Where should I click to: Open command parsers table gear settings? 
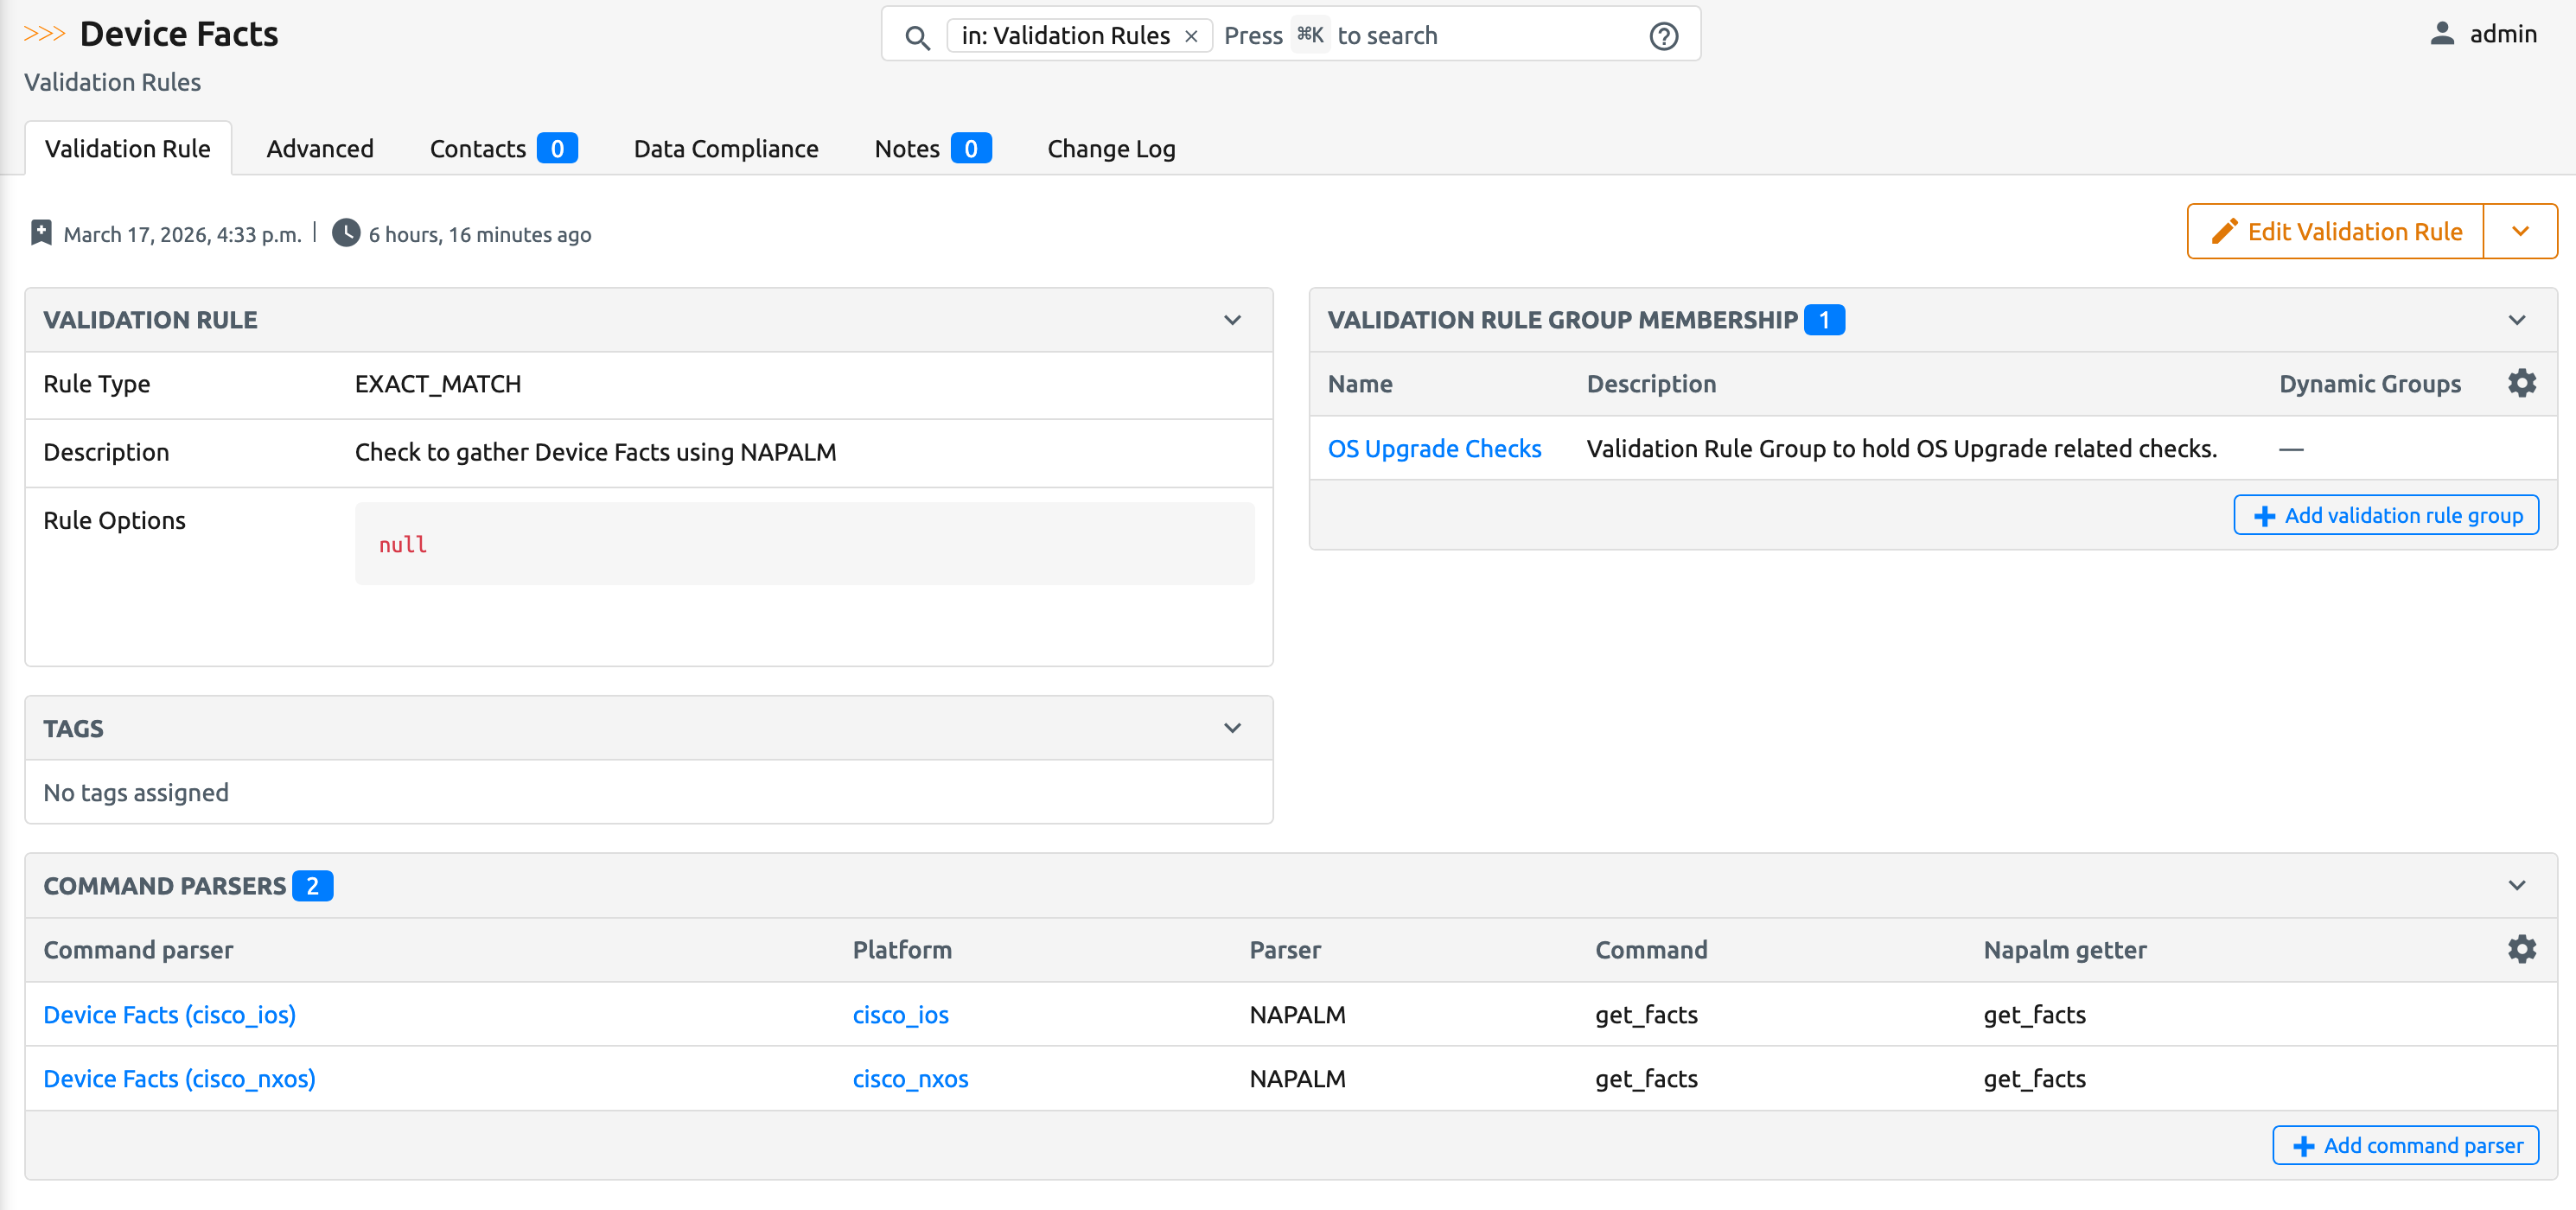pyautogui.click(x=2521, y=949)
